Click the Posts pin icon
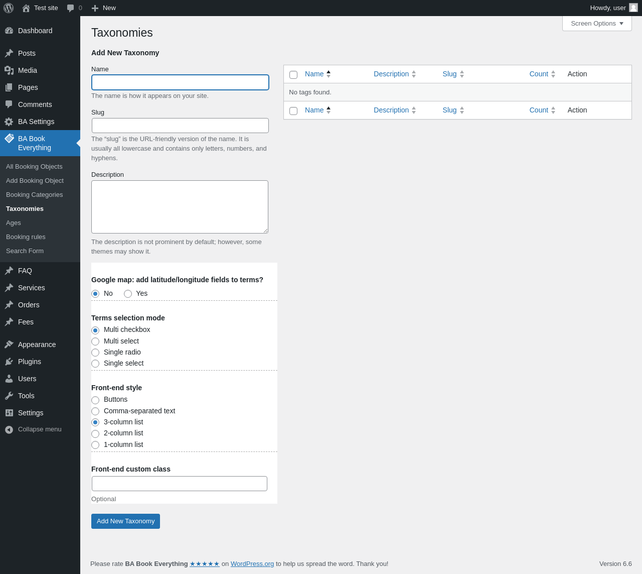This screenshot has height=574, width=642. point(9,53)
